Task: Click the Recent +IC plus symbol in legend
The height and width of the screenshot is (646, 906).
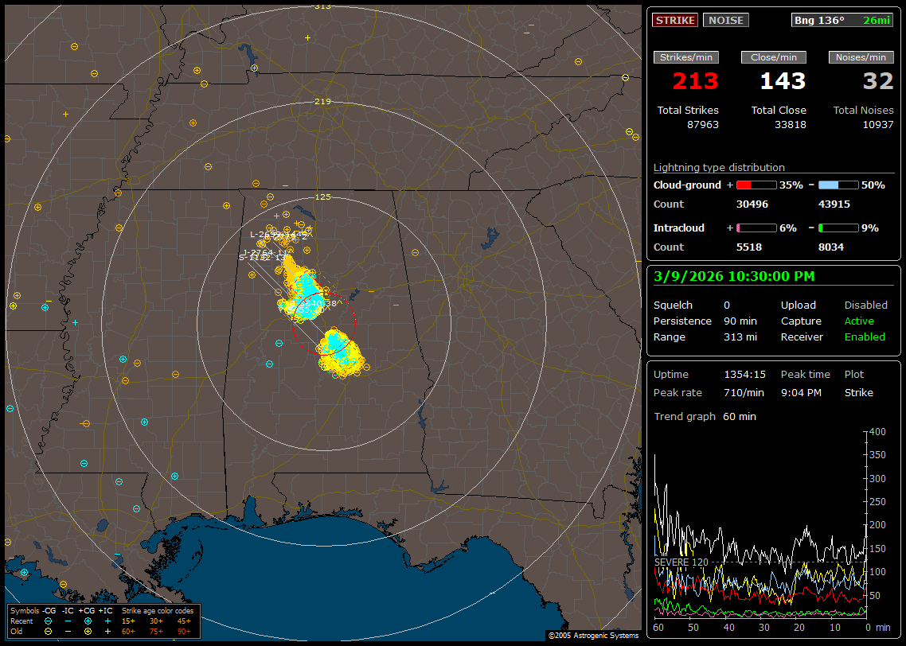Action: [107, 621]
